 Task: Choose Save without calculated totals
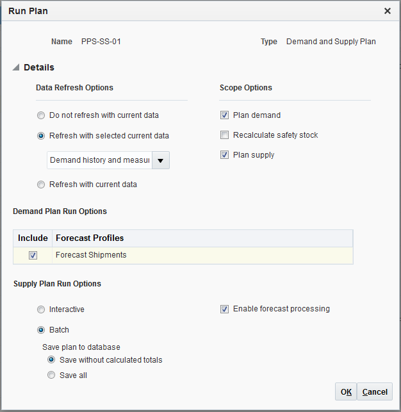click(52, 360)
